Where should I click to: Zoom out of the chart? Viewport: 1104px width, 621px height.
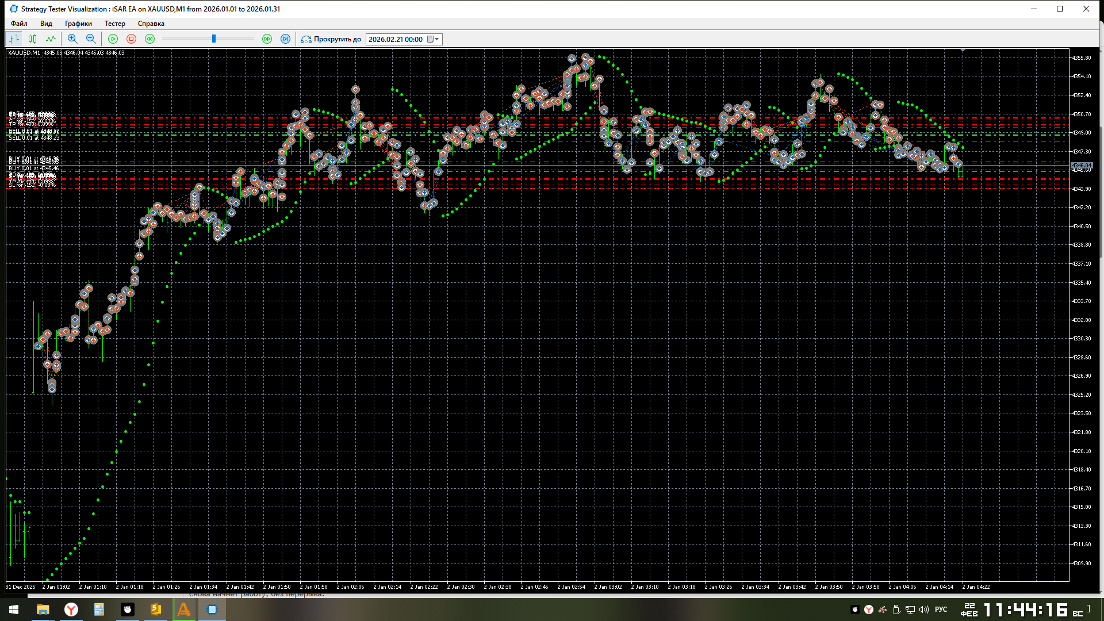(91, 39)
